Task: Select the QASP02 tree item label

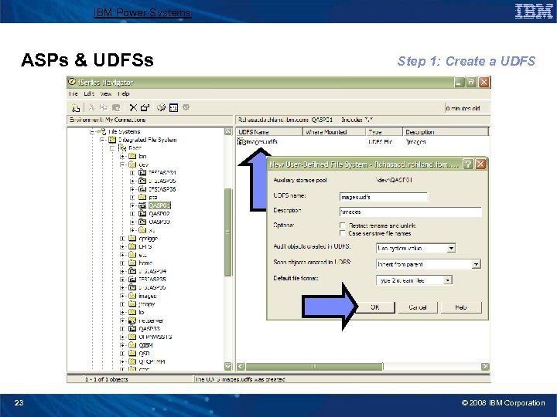Action: (x=159, y=213)
